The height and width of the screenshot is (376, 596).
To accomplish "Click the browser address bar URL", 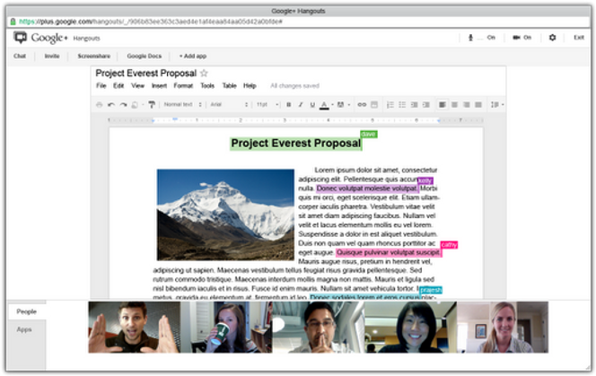I will click(x=150, y=22).
